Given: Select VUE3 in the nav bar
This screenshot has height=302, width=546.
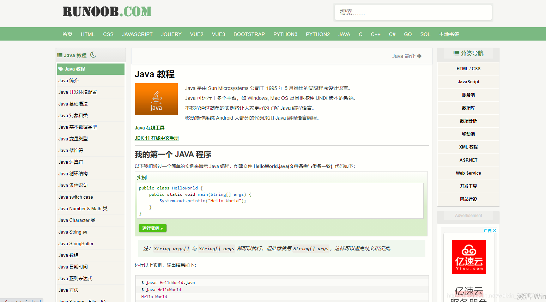Looking at the screenshot, I should 218,34.
